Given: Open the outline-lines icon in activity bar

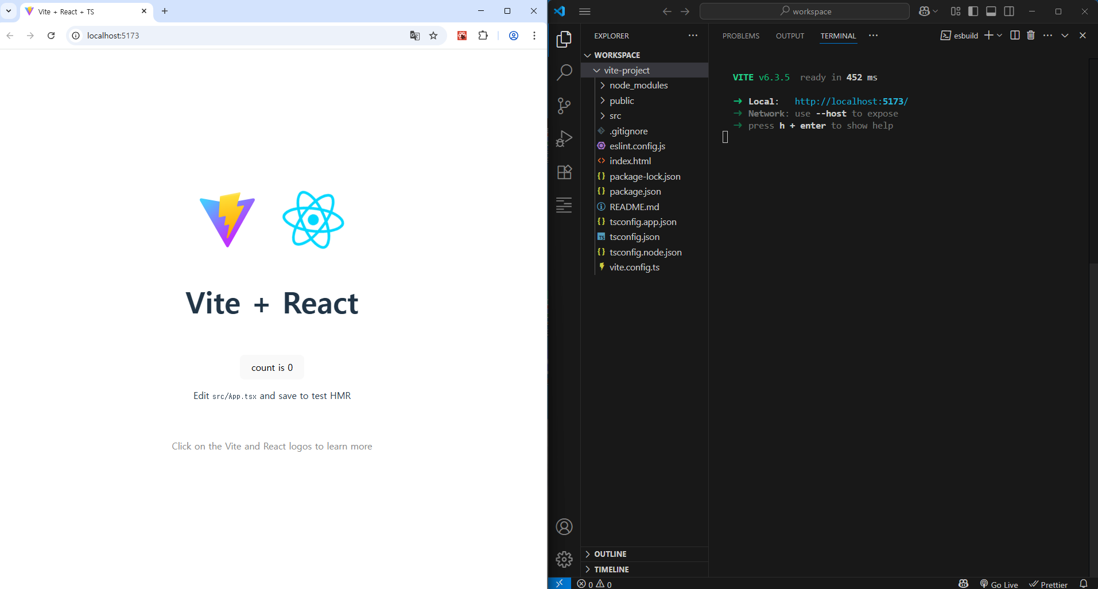Looking at the screenshot, I should point(564,205).
